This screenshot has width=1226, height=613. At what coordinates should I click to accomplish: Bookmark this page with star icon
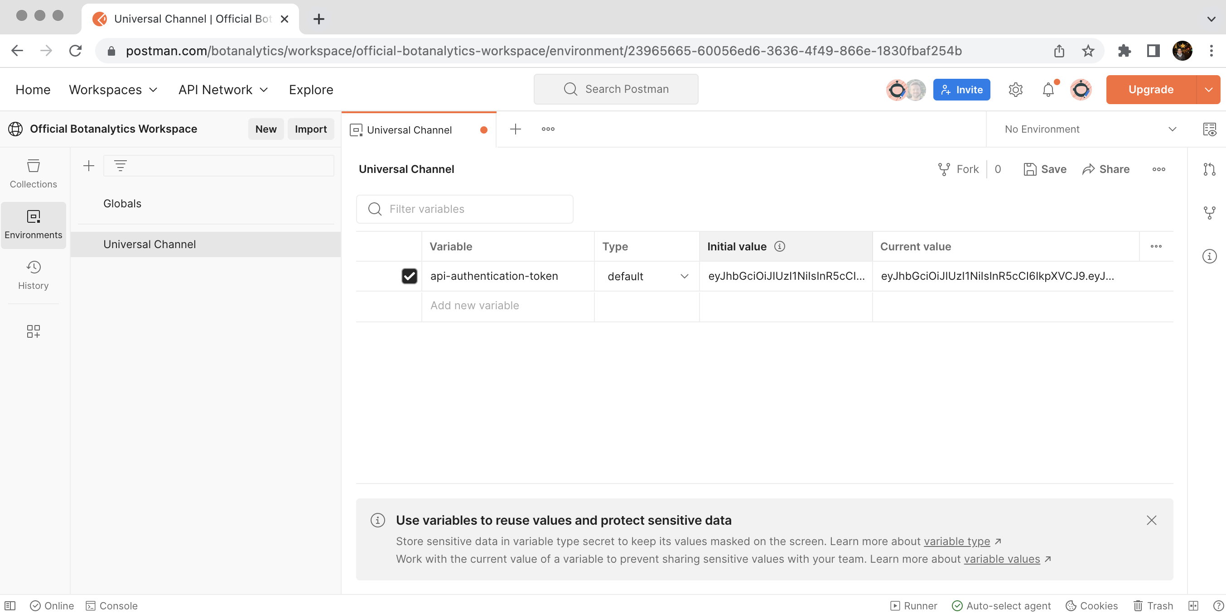(1088, 50)
